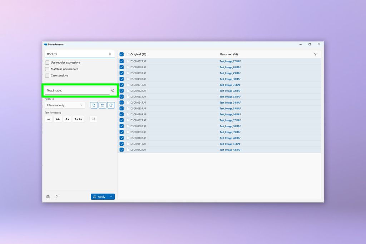Viewport: 366px width, 244px height.
Task: Enable the Use regular expressions checkbox
Action: pyautogui.click(x=47, y=62)
